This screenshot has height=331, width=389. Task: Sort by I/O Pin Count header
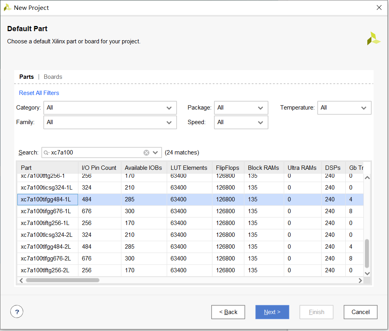tap(99, 168)
